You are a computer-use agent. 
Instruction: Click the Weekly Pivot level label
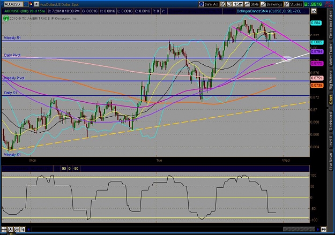pyautogui.click(x=14, y=78)
